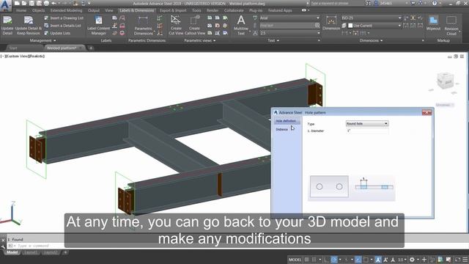This screenshot has width=469, height=264.
Task: Open the Advance Steel application menu
Action: click(5, 6)
